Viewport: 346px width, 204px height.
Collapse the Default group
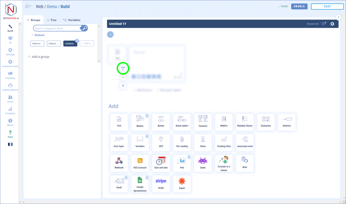[32, 35]
